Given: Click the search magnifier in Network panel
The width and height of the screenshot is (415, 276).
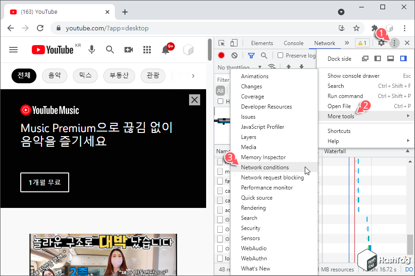Looking at the screenshot, I should point(263,55).
